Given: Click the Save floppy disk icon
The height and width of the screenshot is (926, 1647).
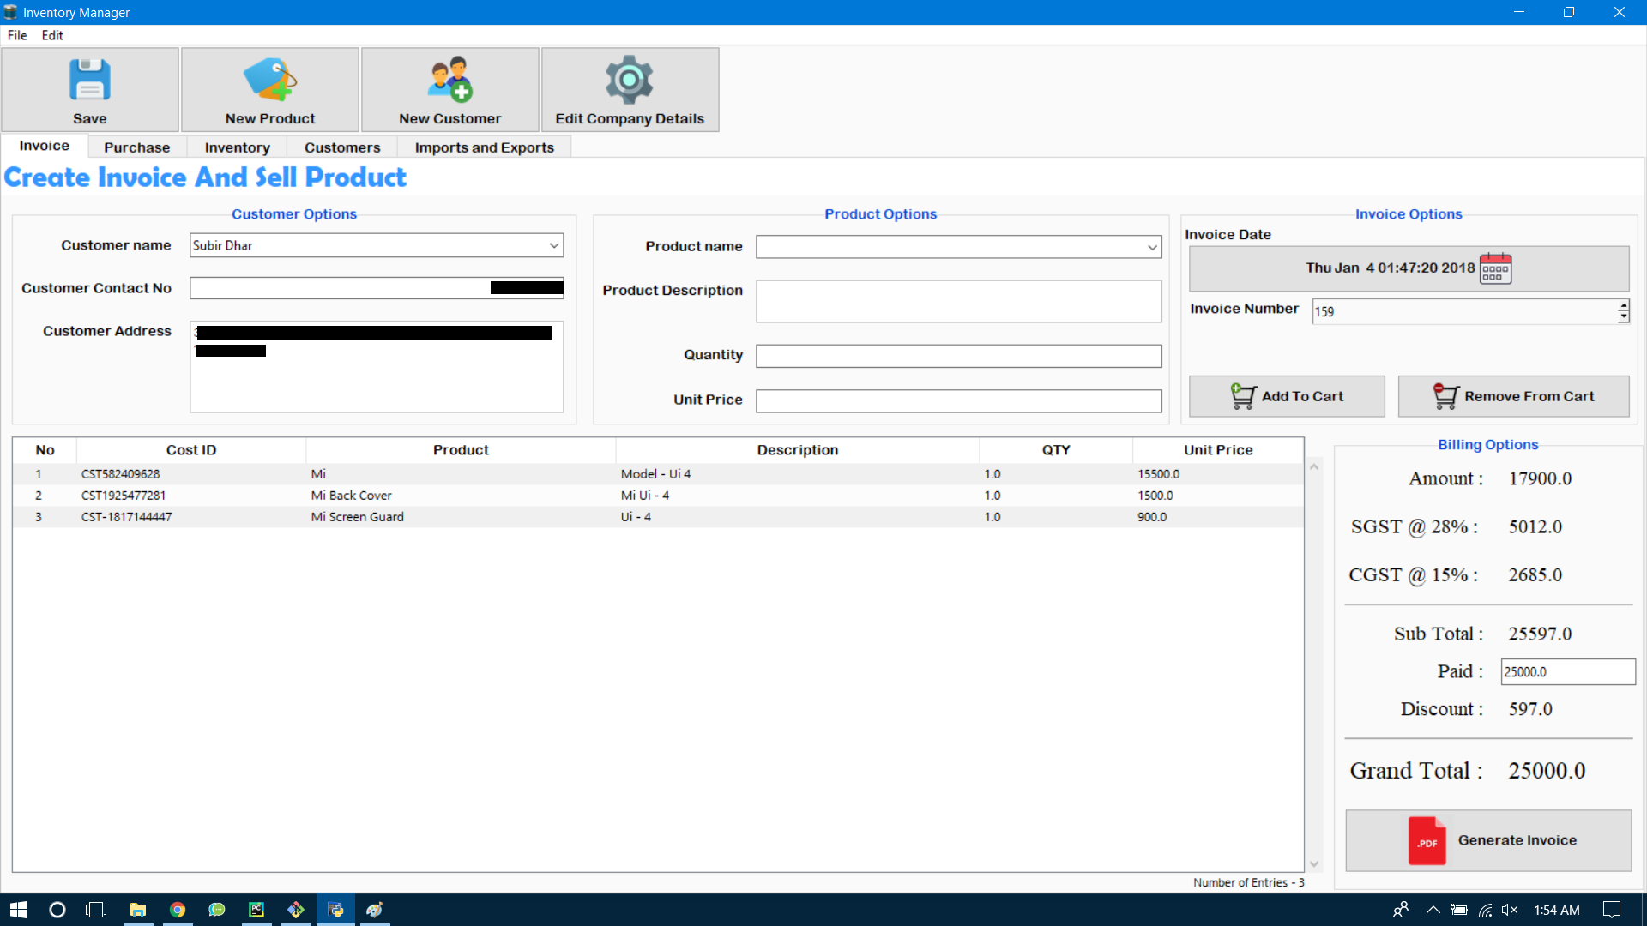Looking at the screenshot, I should click(x=89, y=80).
